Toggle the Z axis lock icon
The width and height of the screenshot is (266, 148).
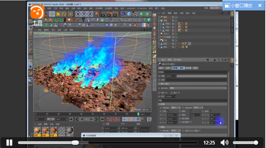(x=90, y=14)
